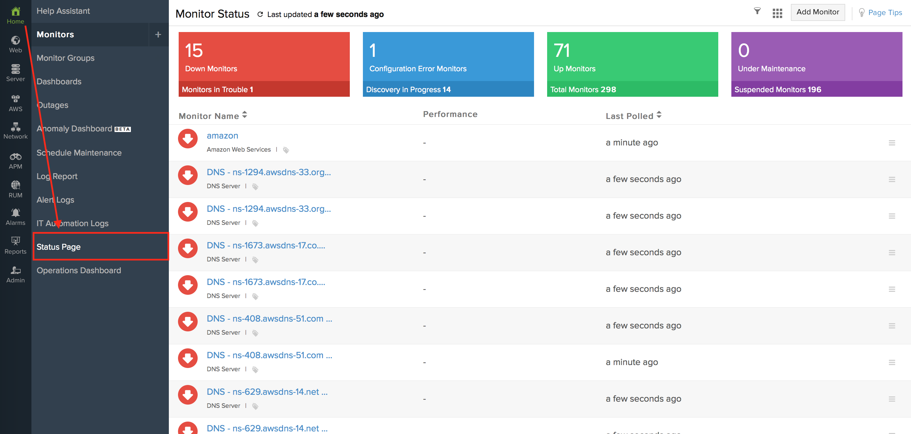
Task: Click tag icon under amazon monitor
Action: [286, 150]
